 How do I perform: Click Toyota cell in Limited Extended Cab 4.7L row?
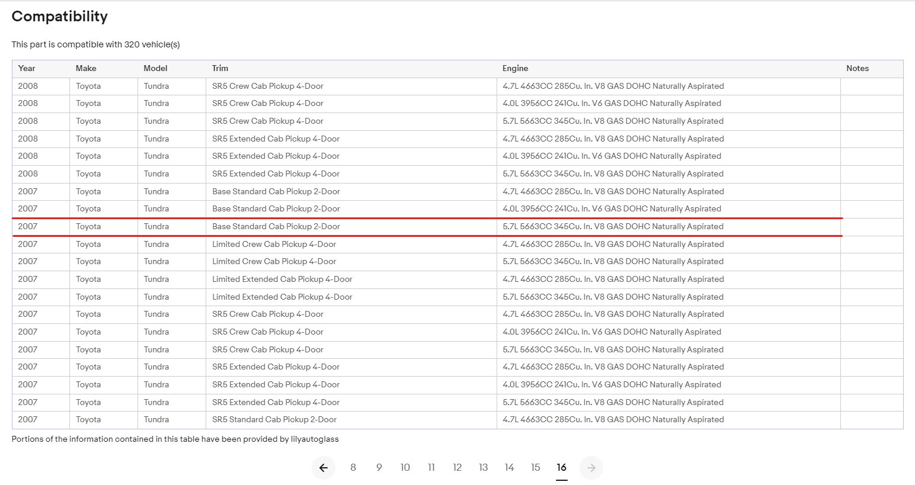104,280
